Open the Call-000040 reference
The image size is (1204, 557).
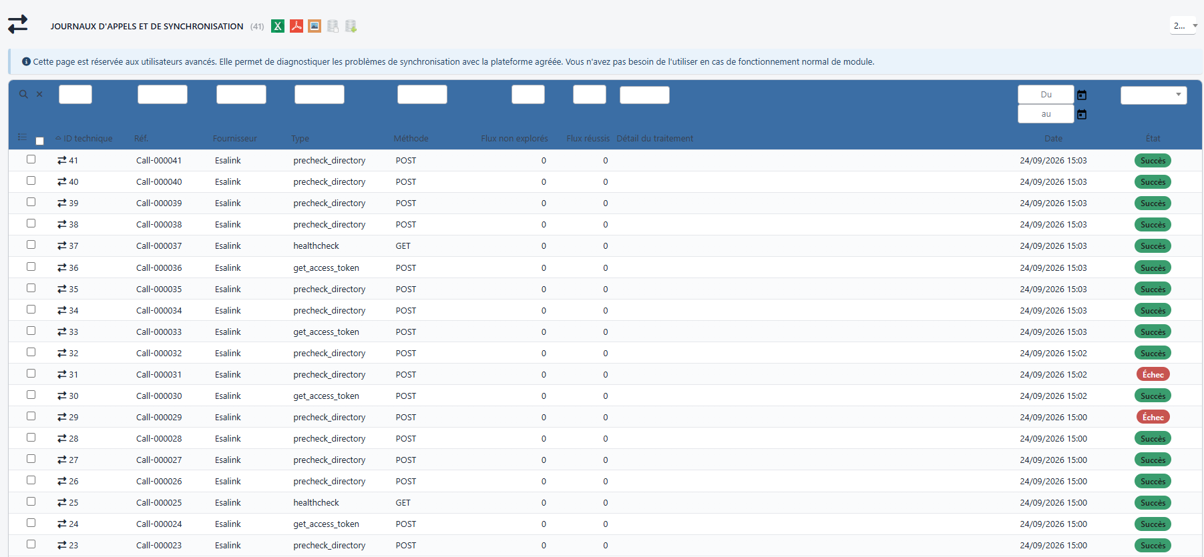pos(159,182)
